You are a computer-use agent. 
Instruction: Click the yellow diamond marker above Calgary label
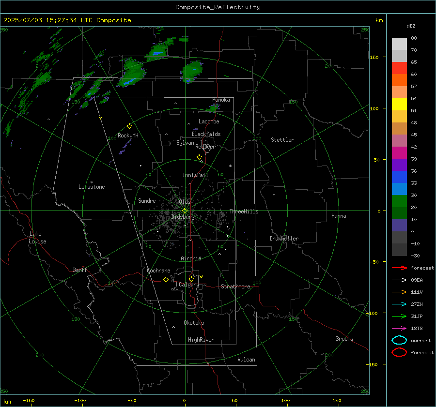tap(191, 279)
